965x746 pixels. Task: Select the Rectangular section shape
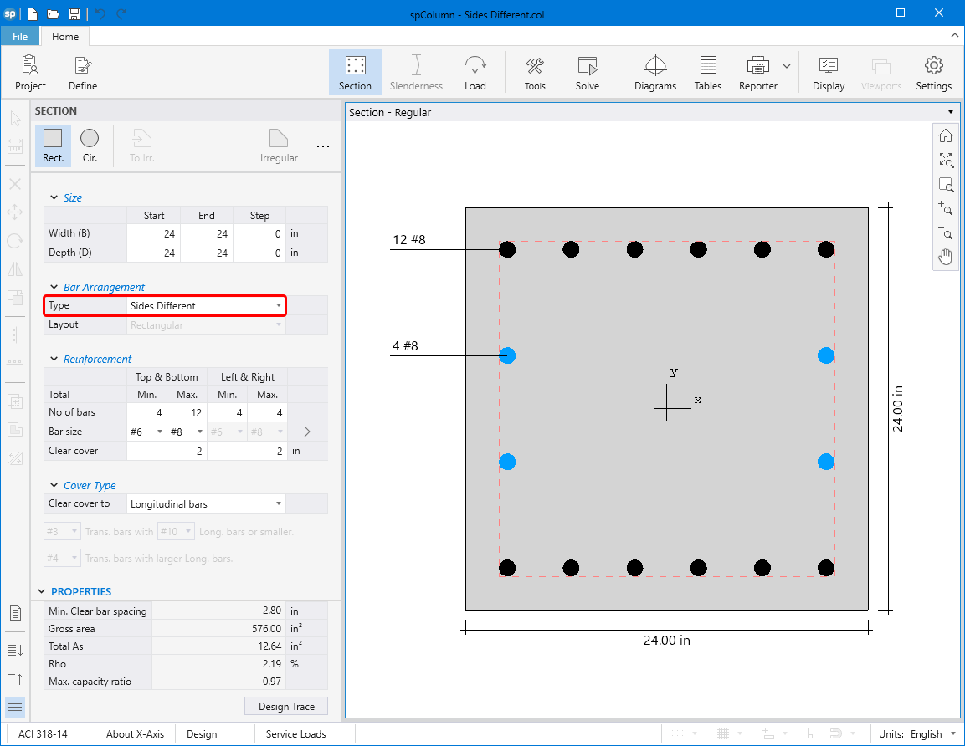click(53, 146)
